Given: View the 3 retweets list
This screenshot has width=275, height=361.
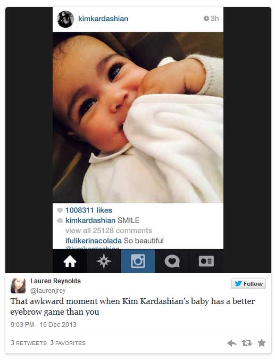Looking at the screenshot, I should pos(29,343).
